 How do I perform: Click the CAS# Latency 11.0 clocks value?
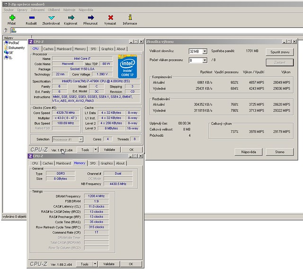(x=97, y=207)
